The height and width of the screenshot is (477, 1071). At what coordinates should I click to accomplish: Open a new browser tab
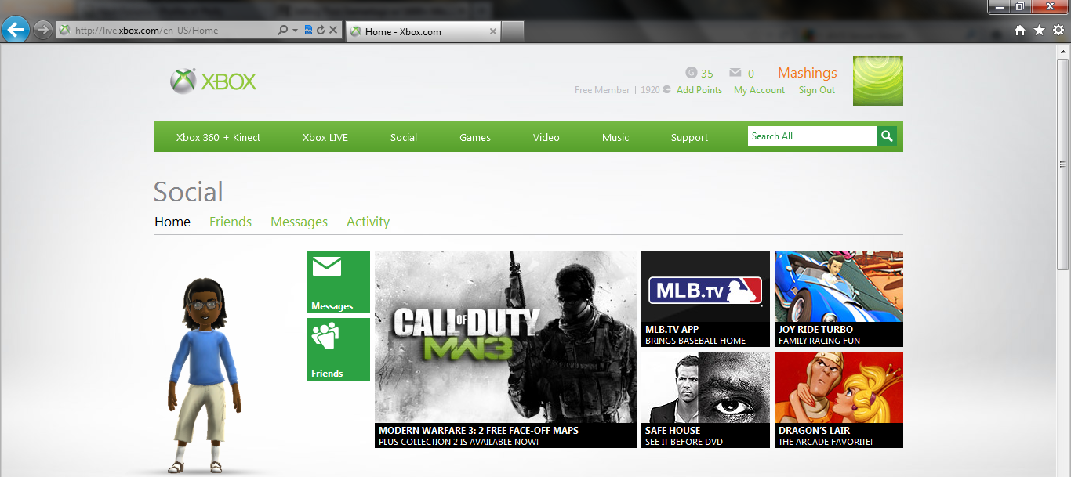point(512,31)
